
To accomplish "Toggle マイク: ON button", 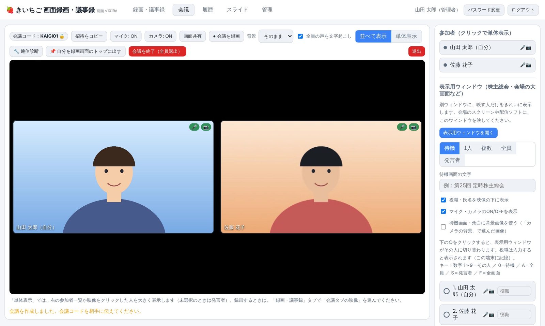I will coord(126,36).
